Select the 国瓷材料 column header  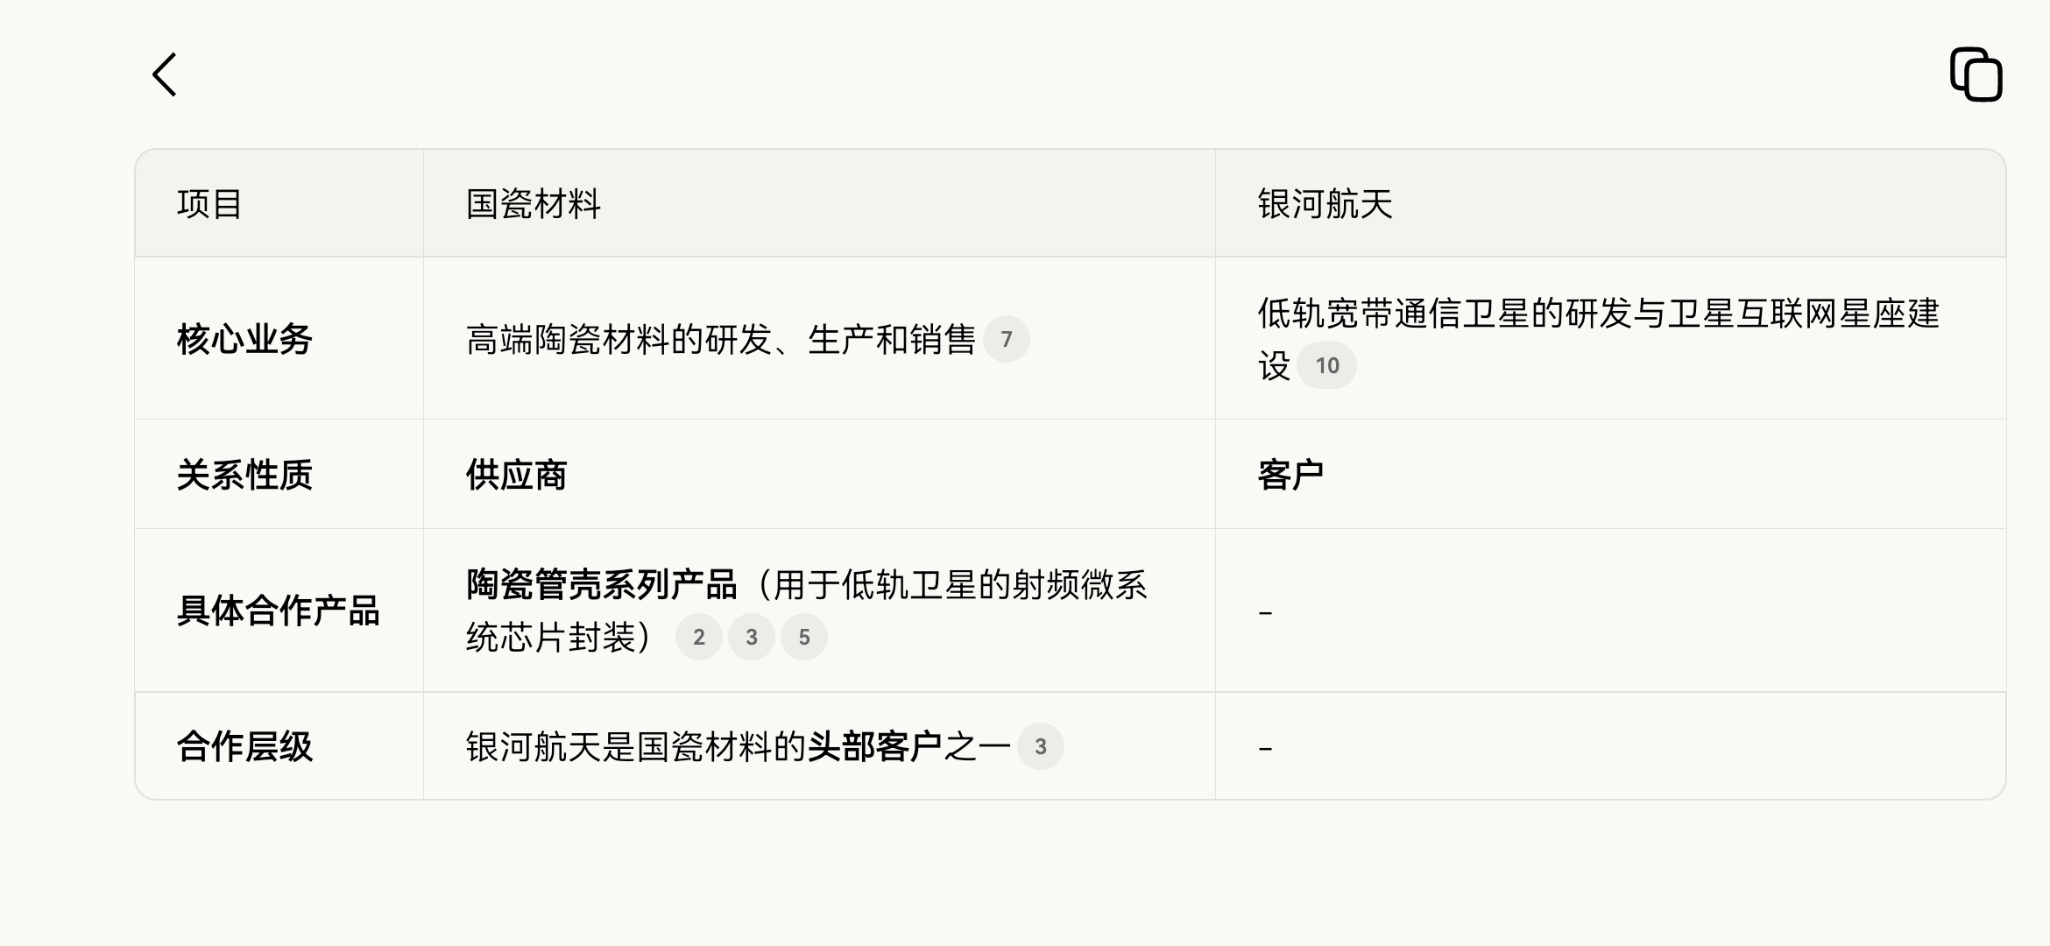click(x=533, y=204)
